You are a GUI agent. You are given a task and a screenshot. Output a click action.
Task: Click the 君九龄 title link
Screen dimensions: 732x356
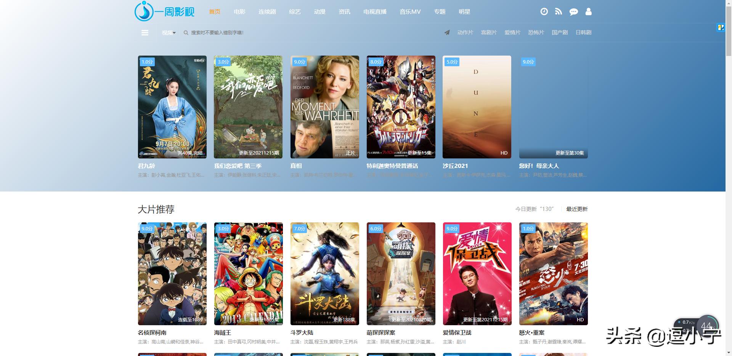146,166
